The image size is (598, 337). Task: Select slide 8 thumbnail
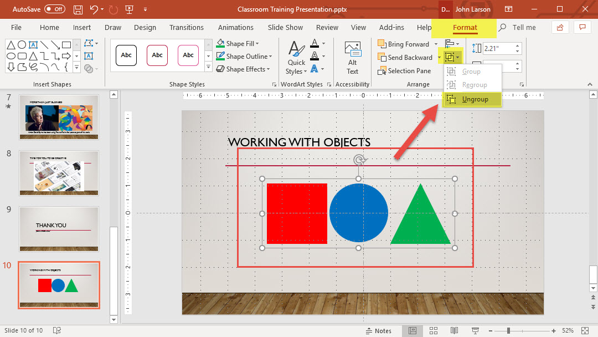tap(59, 173)
